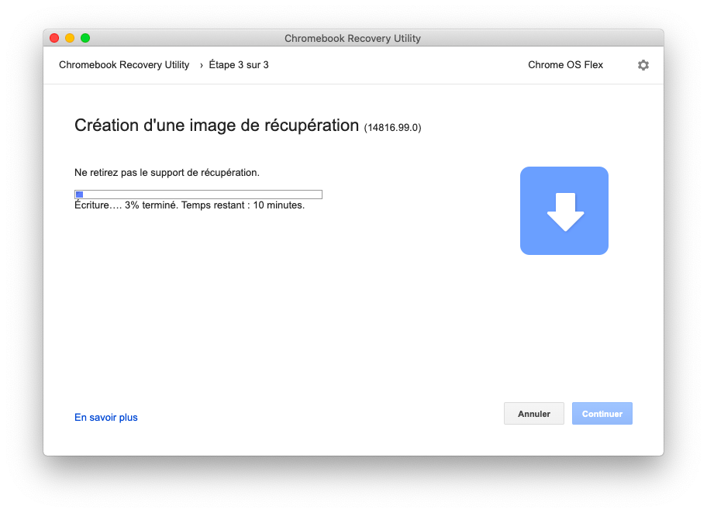Click the yellow minimize window button
This screenshot has width=707, height=513.
click(70, 38)
